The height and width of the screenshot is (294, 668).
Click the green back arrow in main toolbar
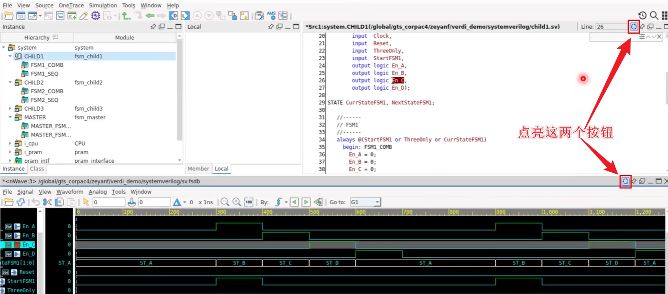tap(150, 16)
